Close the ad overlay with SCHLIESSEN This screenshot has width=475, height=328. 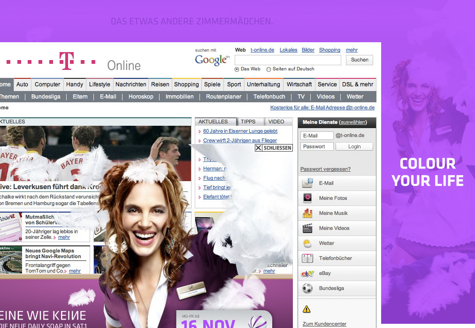click(x=274, y=148)
